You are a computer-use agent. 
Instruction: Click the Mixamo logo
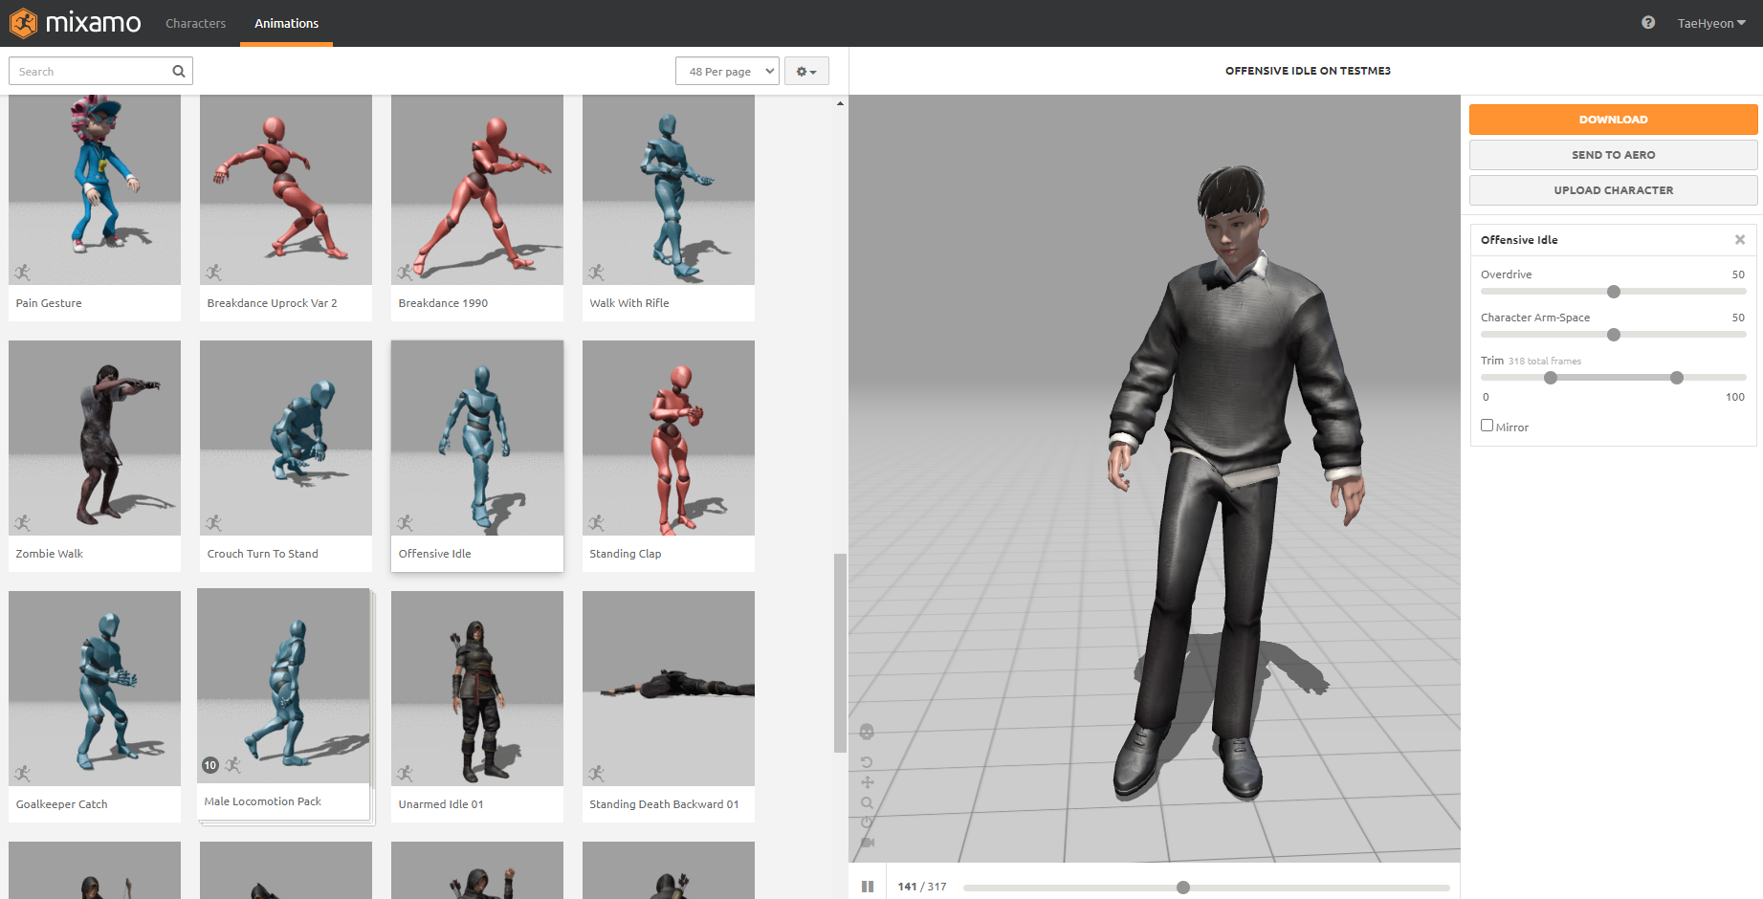[76, 23]
